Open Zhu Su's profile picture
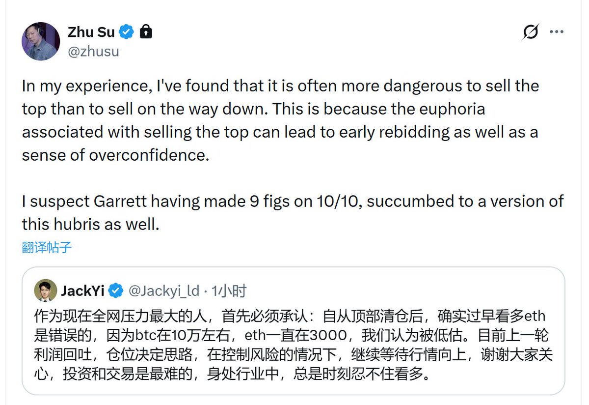Image resolution: width=589 pixels, height=405 pixels. [x=41, y=41]
